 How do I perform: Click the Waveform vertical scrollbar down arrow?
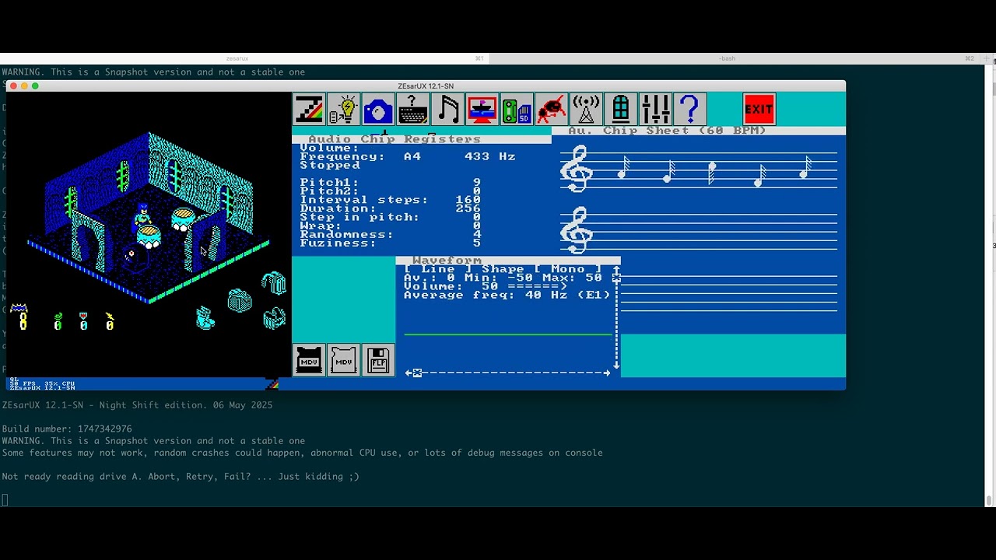click(616, 364)
